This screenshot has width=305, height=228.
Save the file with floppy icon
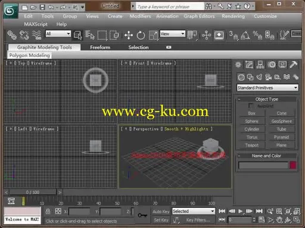tap(42, 8)
